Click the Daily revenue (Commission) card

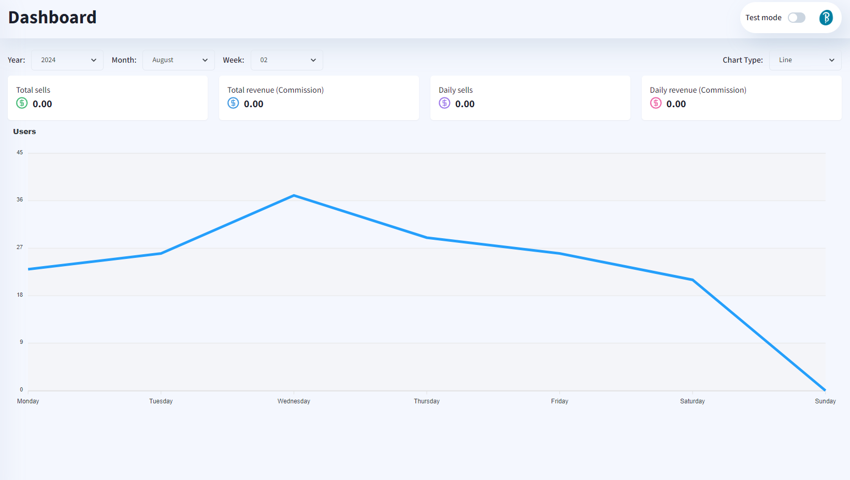click(x=741, y=98)
